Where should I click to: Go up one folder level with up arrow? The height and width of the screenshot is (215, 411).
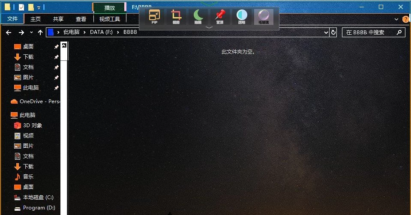click(x=40, y=33)
